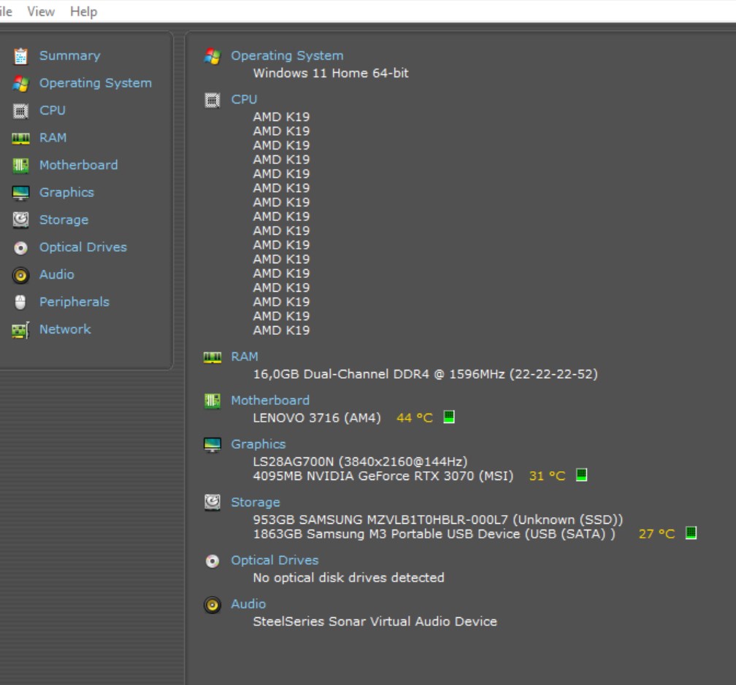This screenshot has height=685, width=736.
Task: Switch to the CPU section in sidebar
Action: [x=53, y=111]
